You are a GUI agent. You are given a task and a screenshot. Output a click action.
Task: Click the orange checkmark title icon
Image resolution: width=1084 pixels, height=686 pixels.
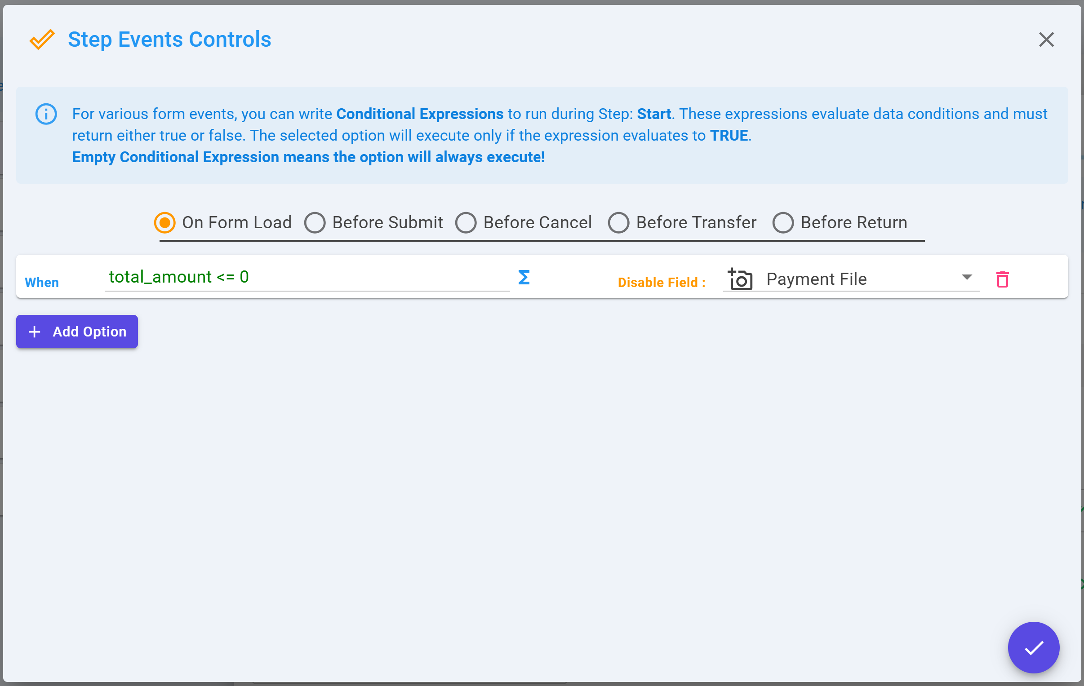tap(42, 40)
